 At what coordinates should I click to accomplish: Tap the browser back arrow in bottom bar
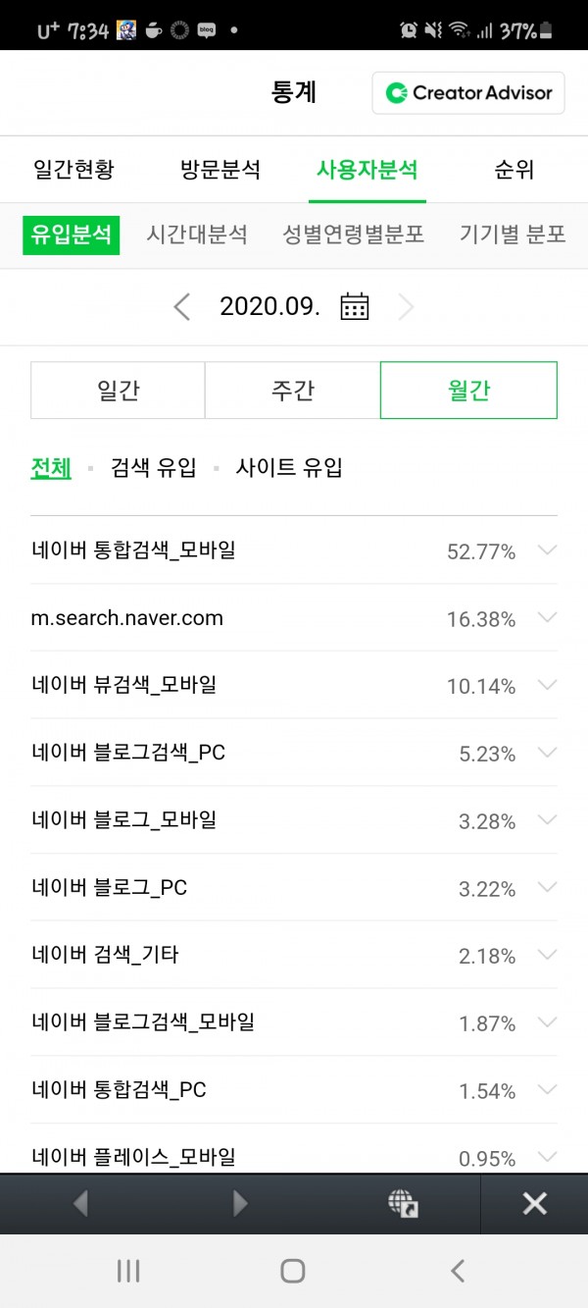(x=80, y=1203)
